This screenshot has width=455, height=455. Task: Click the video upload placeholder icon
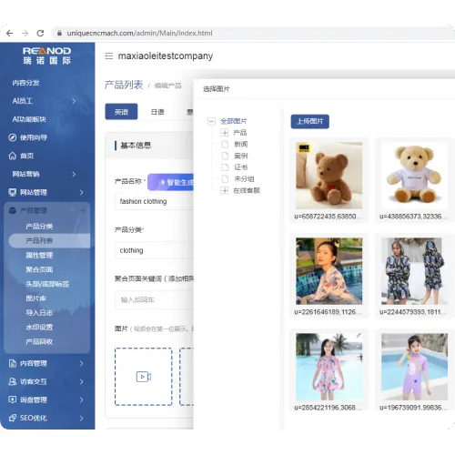point(144,377)
